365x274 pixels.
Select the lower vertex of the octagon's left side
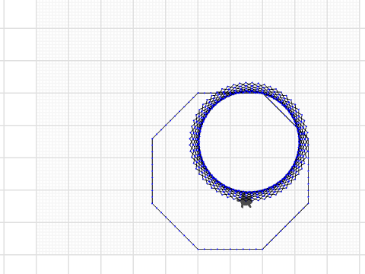tap(152, 203)
